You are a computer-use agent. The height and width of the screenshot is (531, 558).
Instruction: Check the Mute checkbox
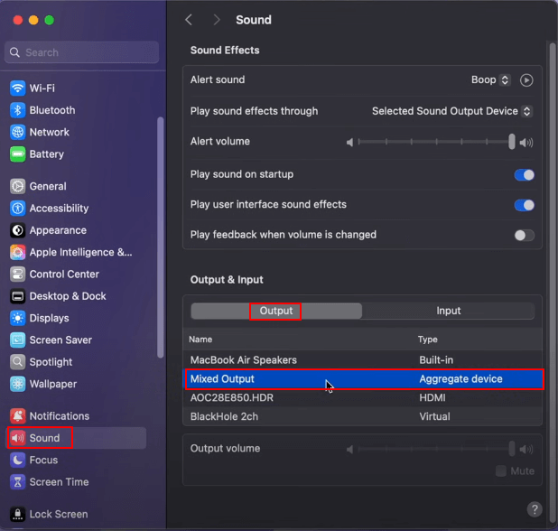tap(501, 470)
